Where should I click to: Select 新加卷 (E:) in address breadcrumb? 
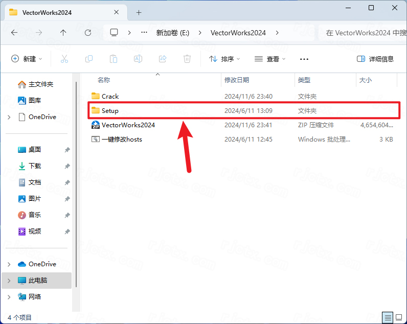(172, 32)
